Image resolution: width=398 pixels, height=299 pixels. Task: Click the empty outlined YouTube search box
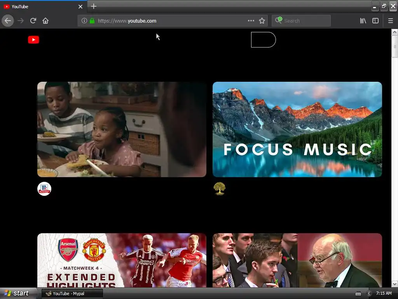263,40
